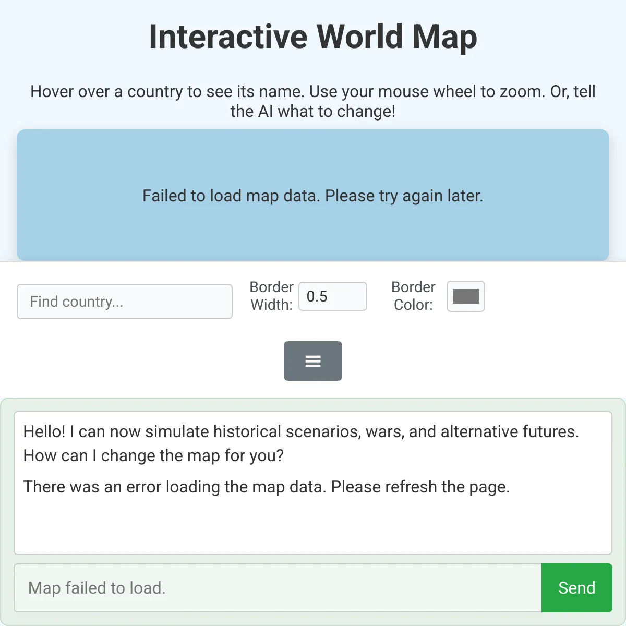Click the 'Interactive World Map' heading
The height and width of the screenshot is (626, 626).
tap(313, 37)
